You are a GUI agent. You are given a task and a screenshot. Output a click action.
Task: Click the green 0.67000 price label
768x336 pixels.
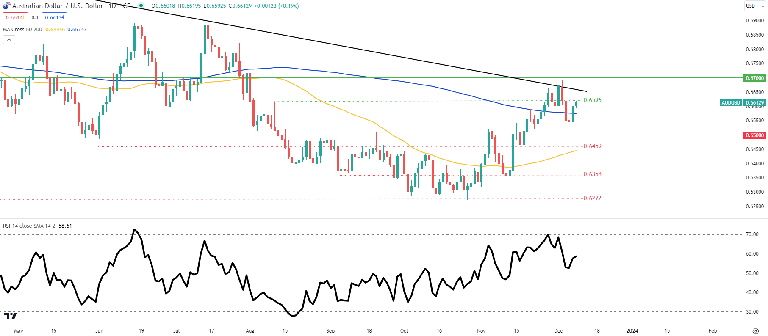tap(755, 78)
